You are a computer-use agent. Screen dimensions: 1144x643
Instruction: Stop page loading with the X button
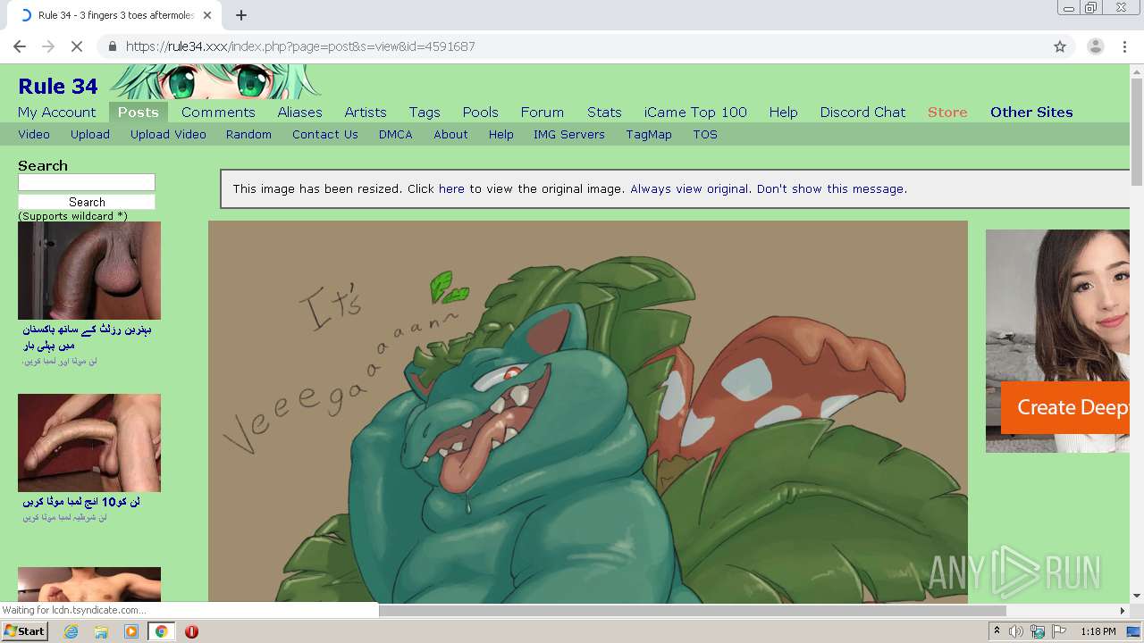tap(76, 46)
